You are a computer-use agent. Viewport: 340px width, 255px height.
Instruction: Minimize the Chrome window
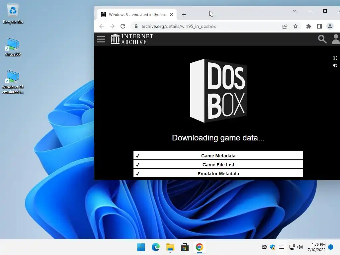(310, 11)
